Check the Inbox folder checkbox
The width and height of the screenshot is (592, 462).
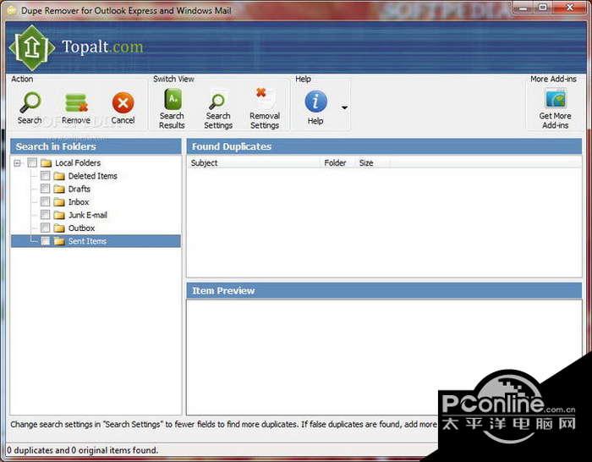click(45, 201)
